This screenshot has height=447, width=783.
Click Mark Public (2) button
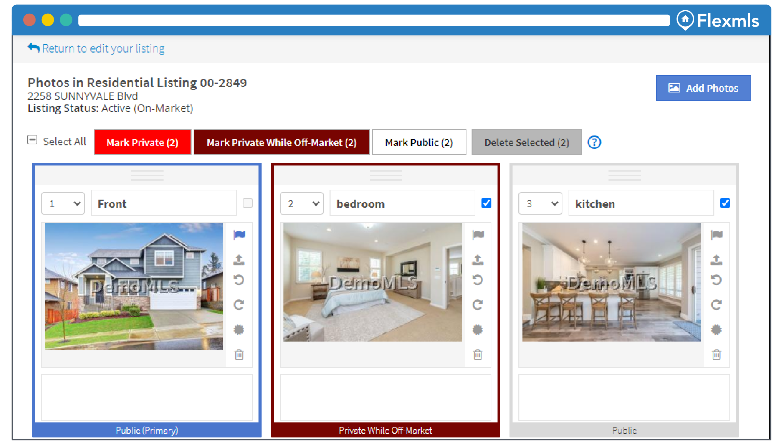point(419,142)
